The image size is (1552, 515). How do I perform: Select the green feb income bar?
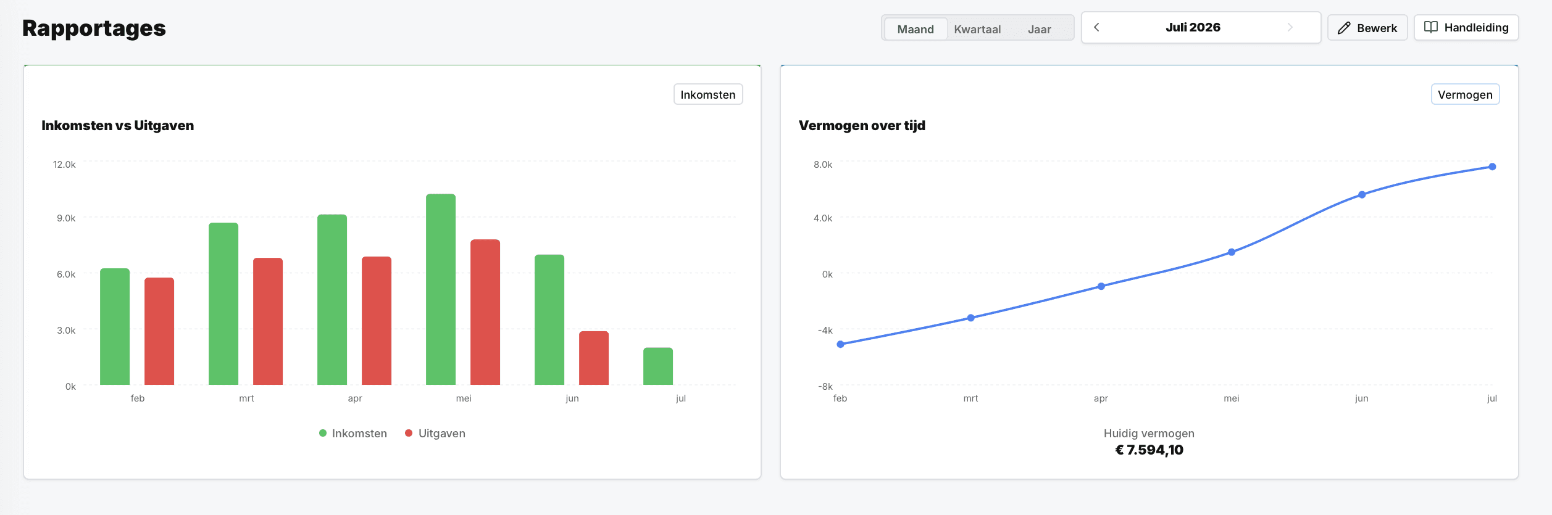coord(115,327)
